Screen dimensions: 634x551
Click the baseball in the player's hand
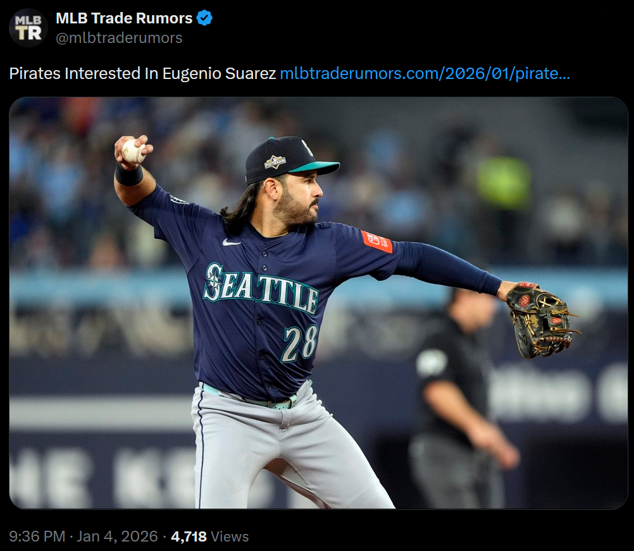click(x=133, y=151)
